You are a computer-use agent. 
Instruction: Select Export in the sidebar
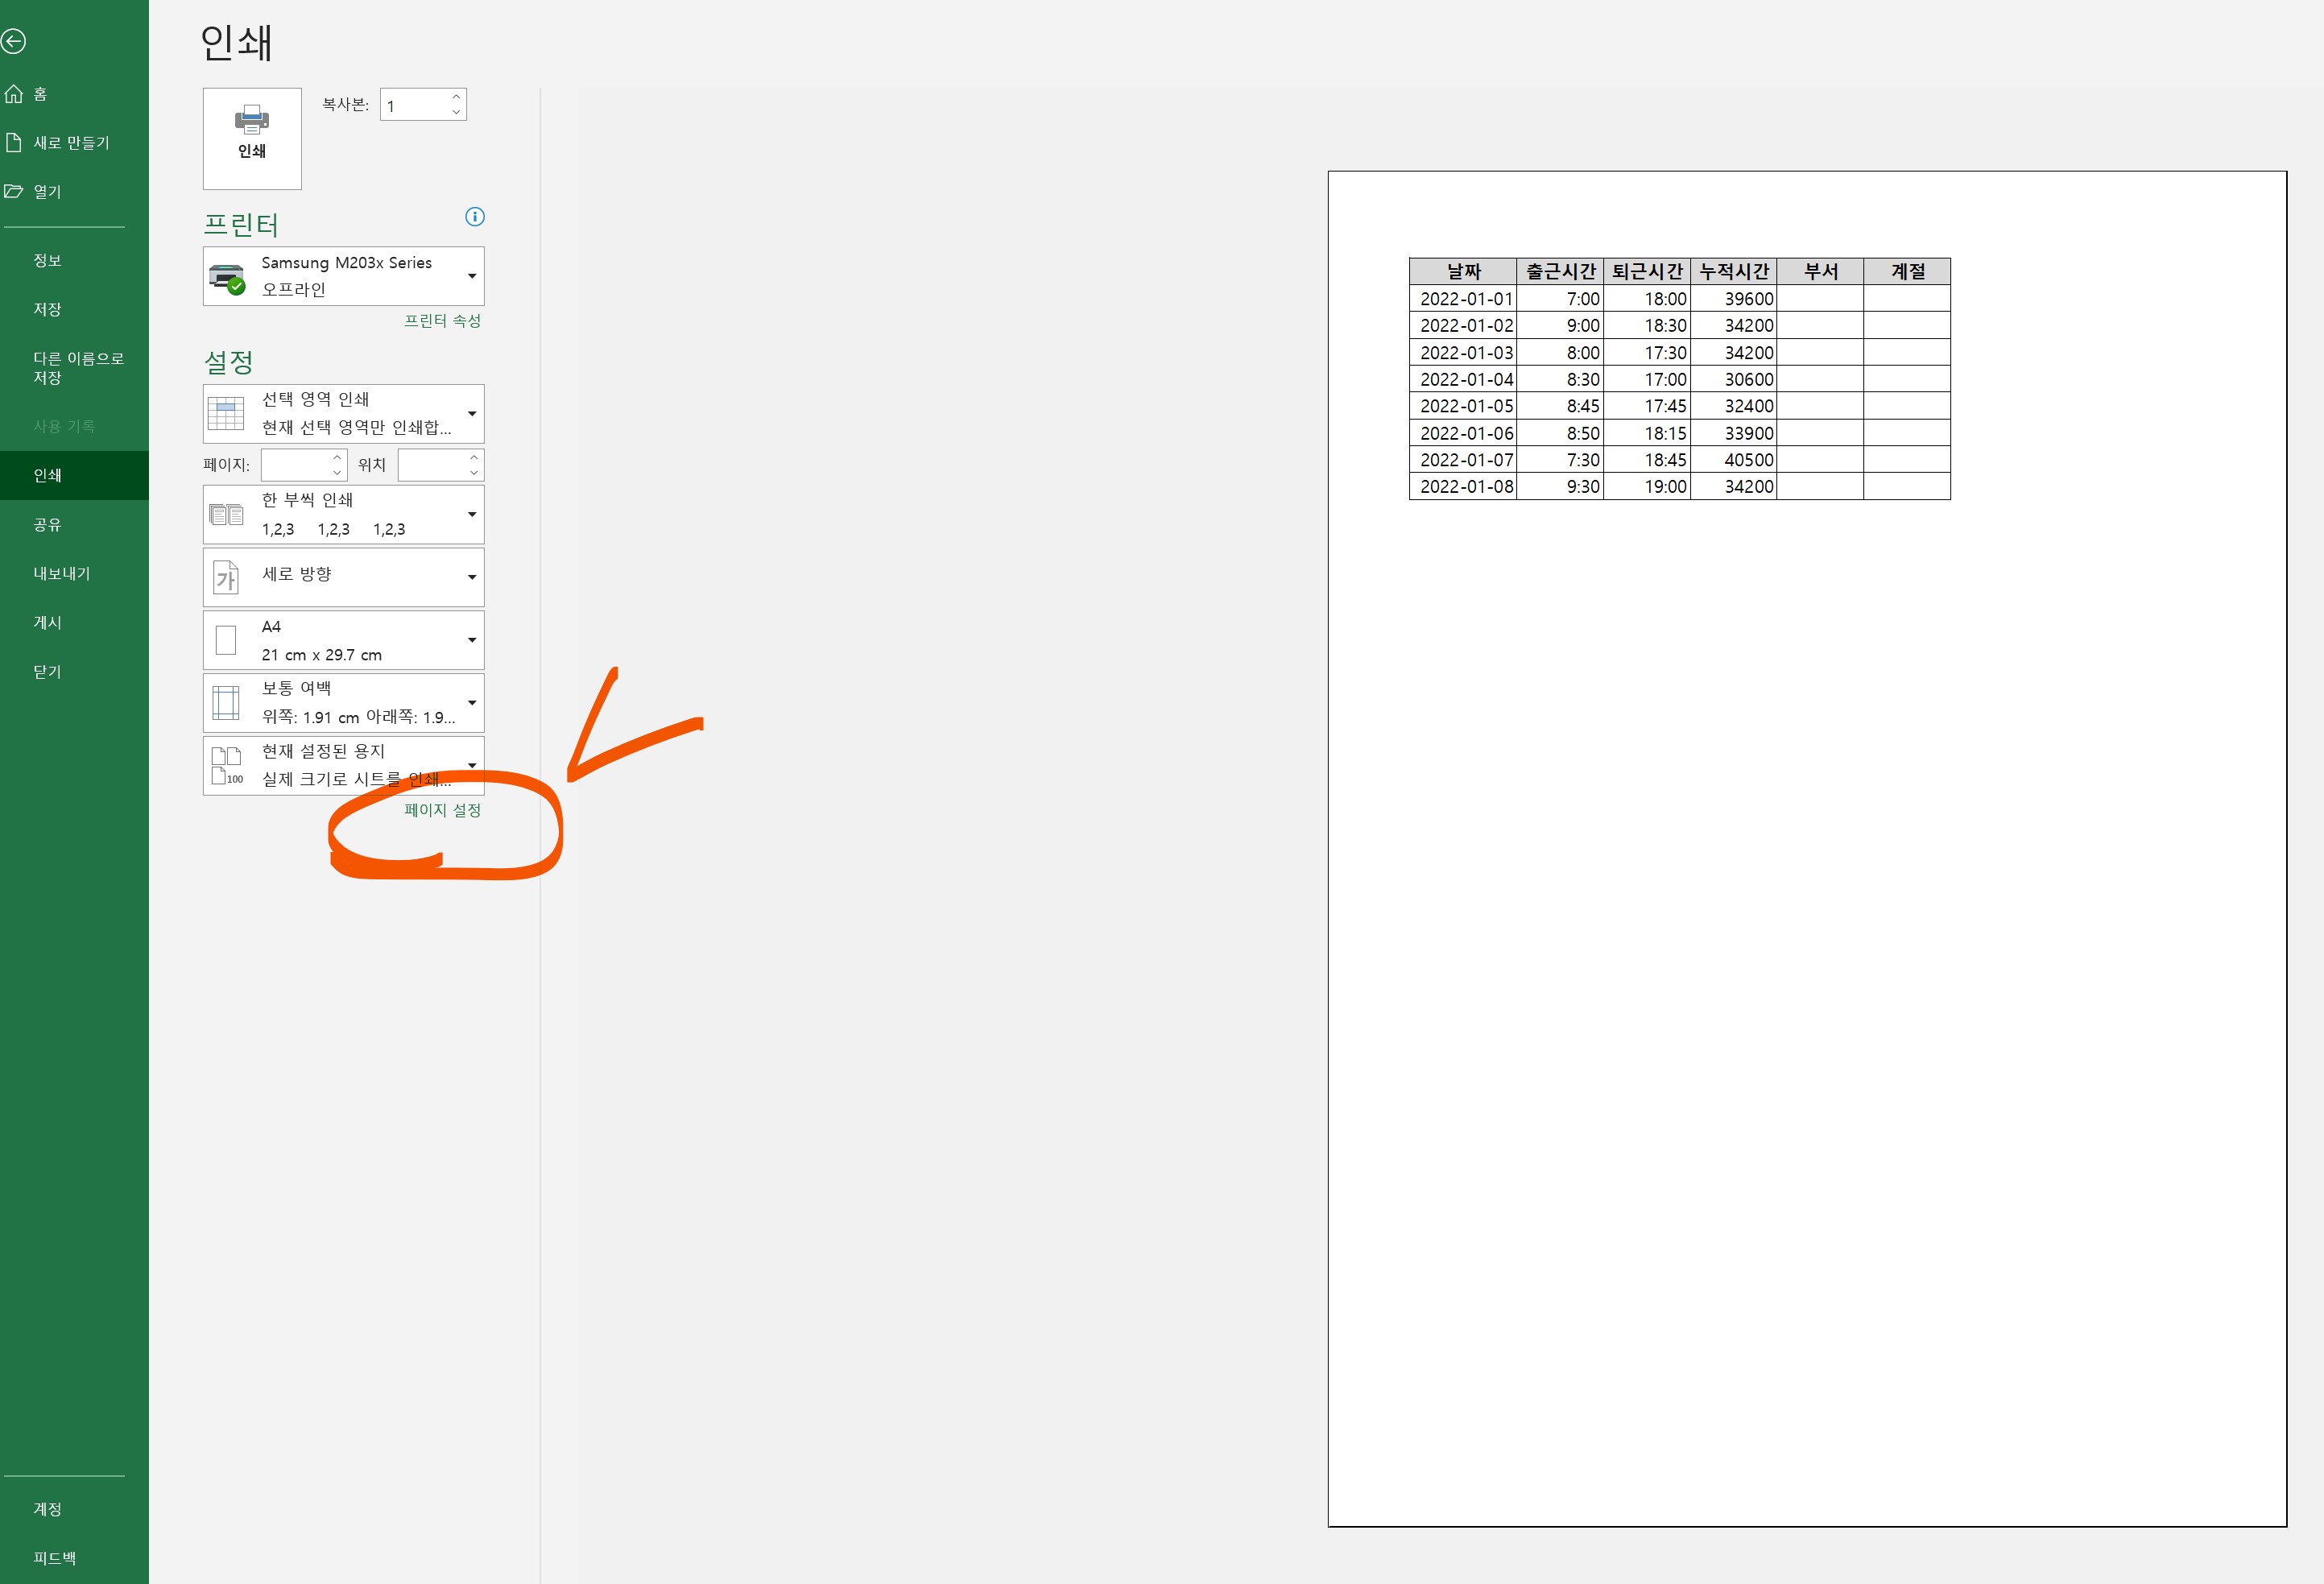coord(61,573)
